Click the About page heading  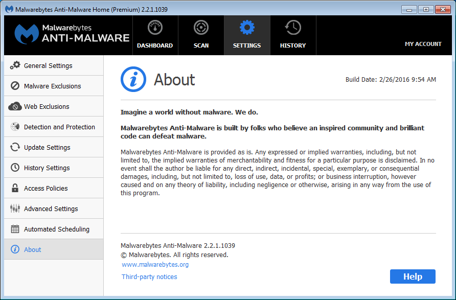(x=174, y=80)
